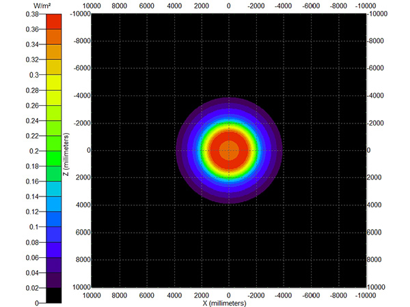Select -8000 on the bottom X axis
The height and width of the screenshot is (307, 410).
(338, 295)
